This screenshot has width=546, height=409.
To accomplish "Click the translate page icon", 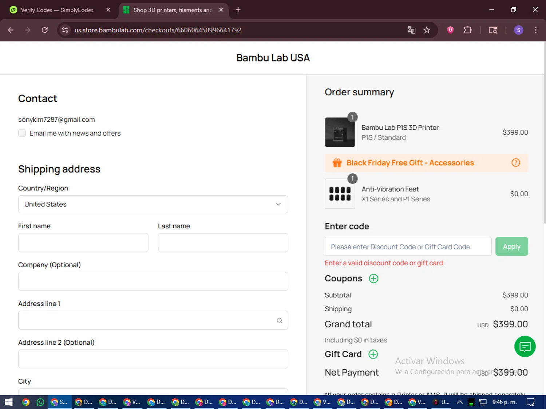I will pyautogui.click(x=411, y=30).
